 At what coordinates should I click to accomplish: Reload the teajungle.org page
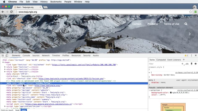click(x=11, y=12)
